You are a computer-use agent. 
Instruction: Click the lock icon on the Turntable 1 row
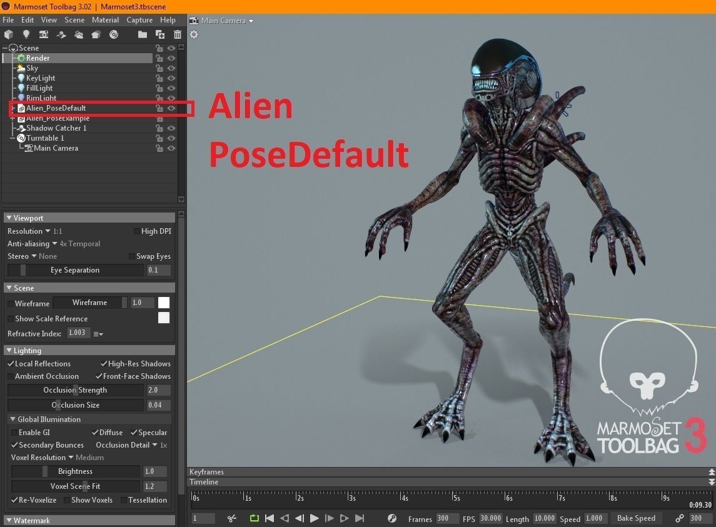tap(159, 138)
